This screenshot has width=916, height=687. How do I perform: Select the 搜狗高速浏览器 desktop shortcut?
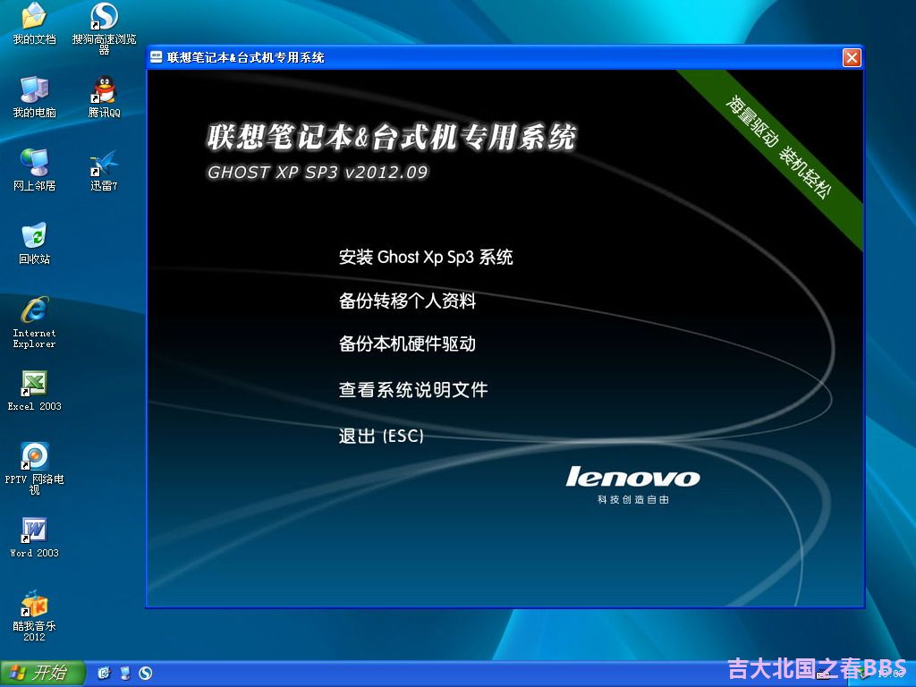[x=104, y=28]
